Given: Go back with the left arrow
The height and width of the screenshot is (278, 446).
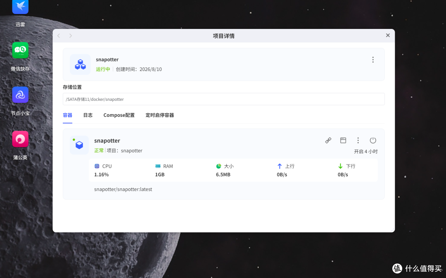Looking at the screenshot, I should (x=59, y=36).
